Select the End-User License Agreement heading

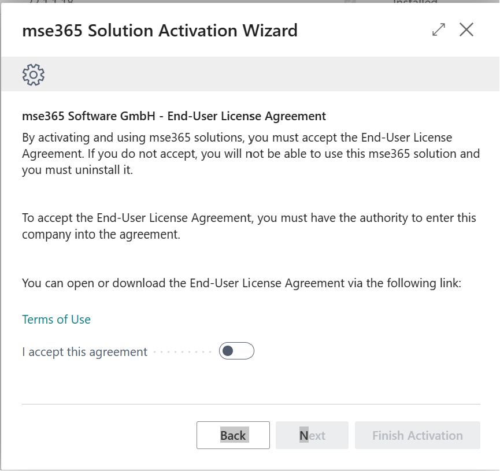[174, 116]
